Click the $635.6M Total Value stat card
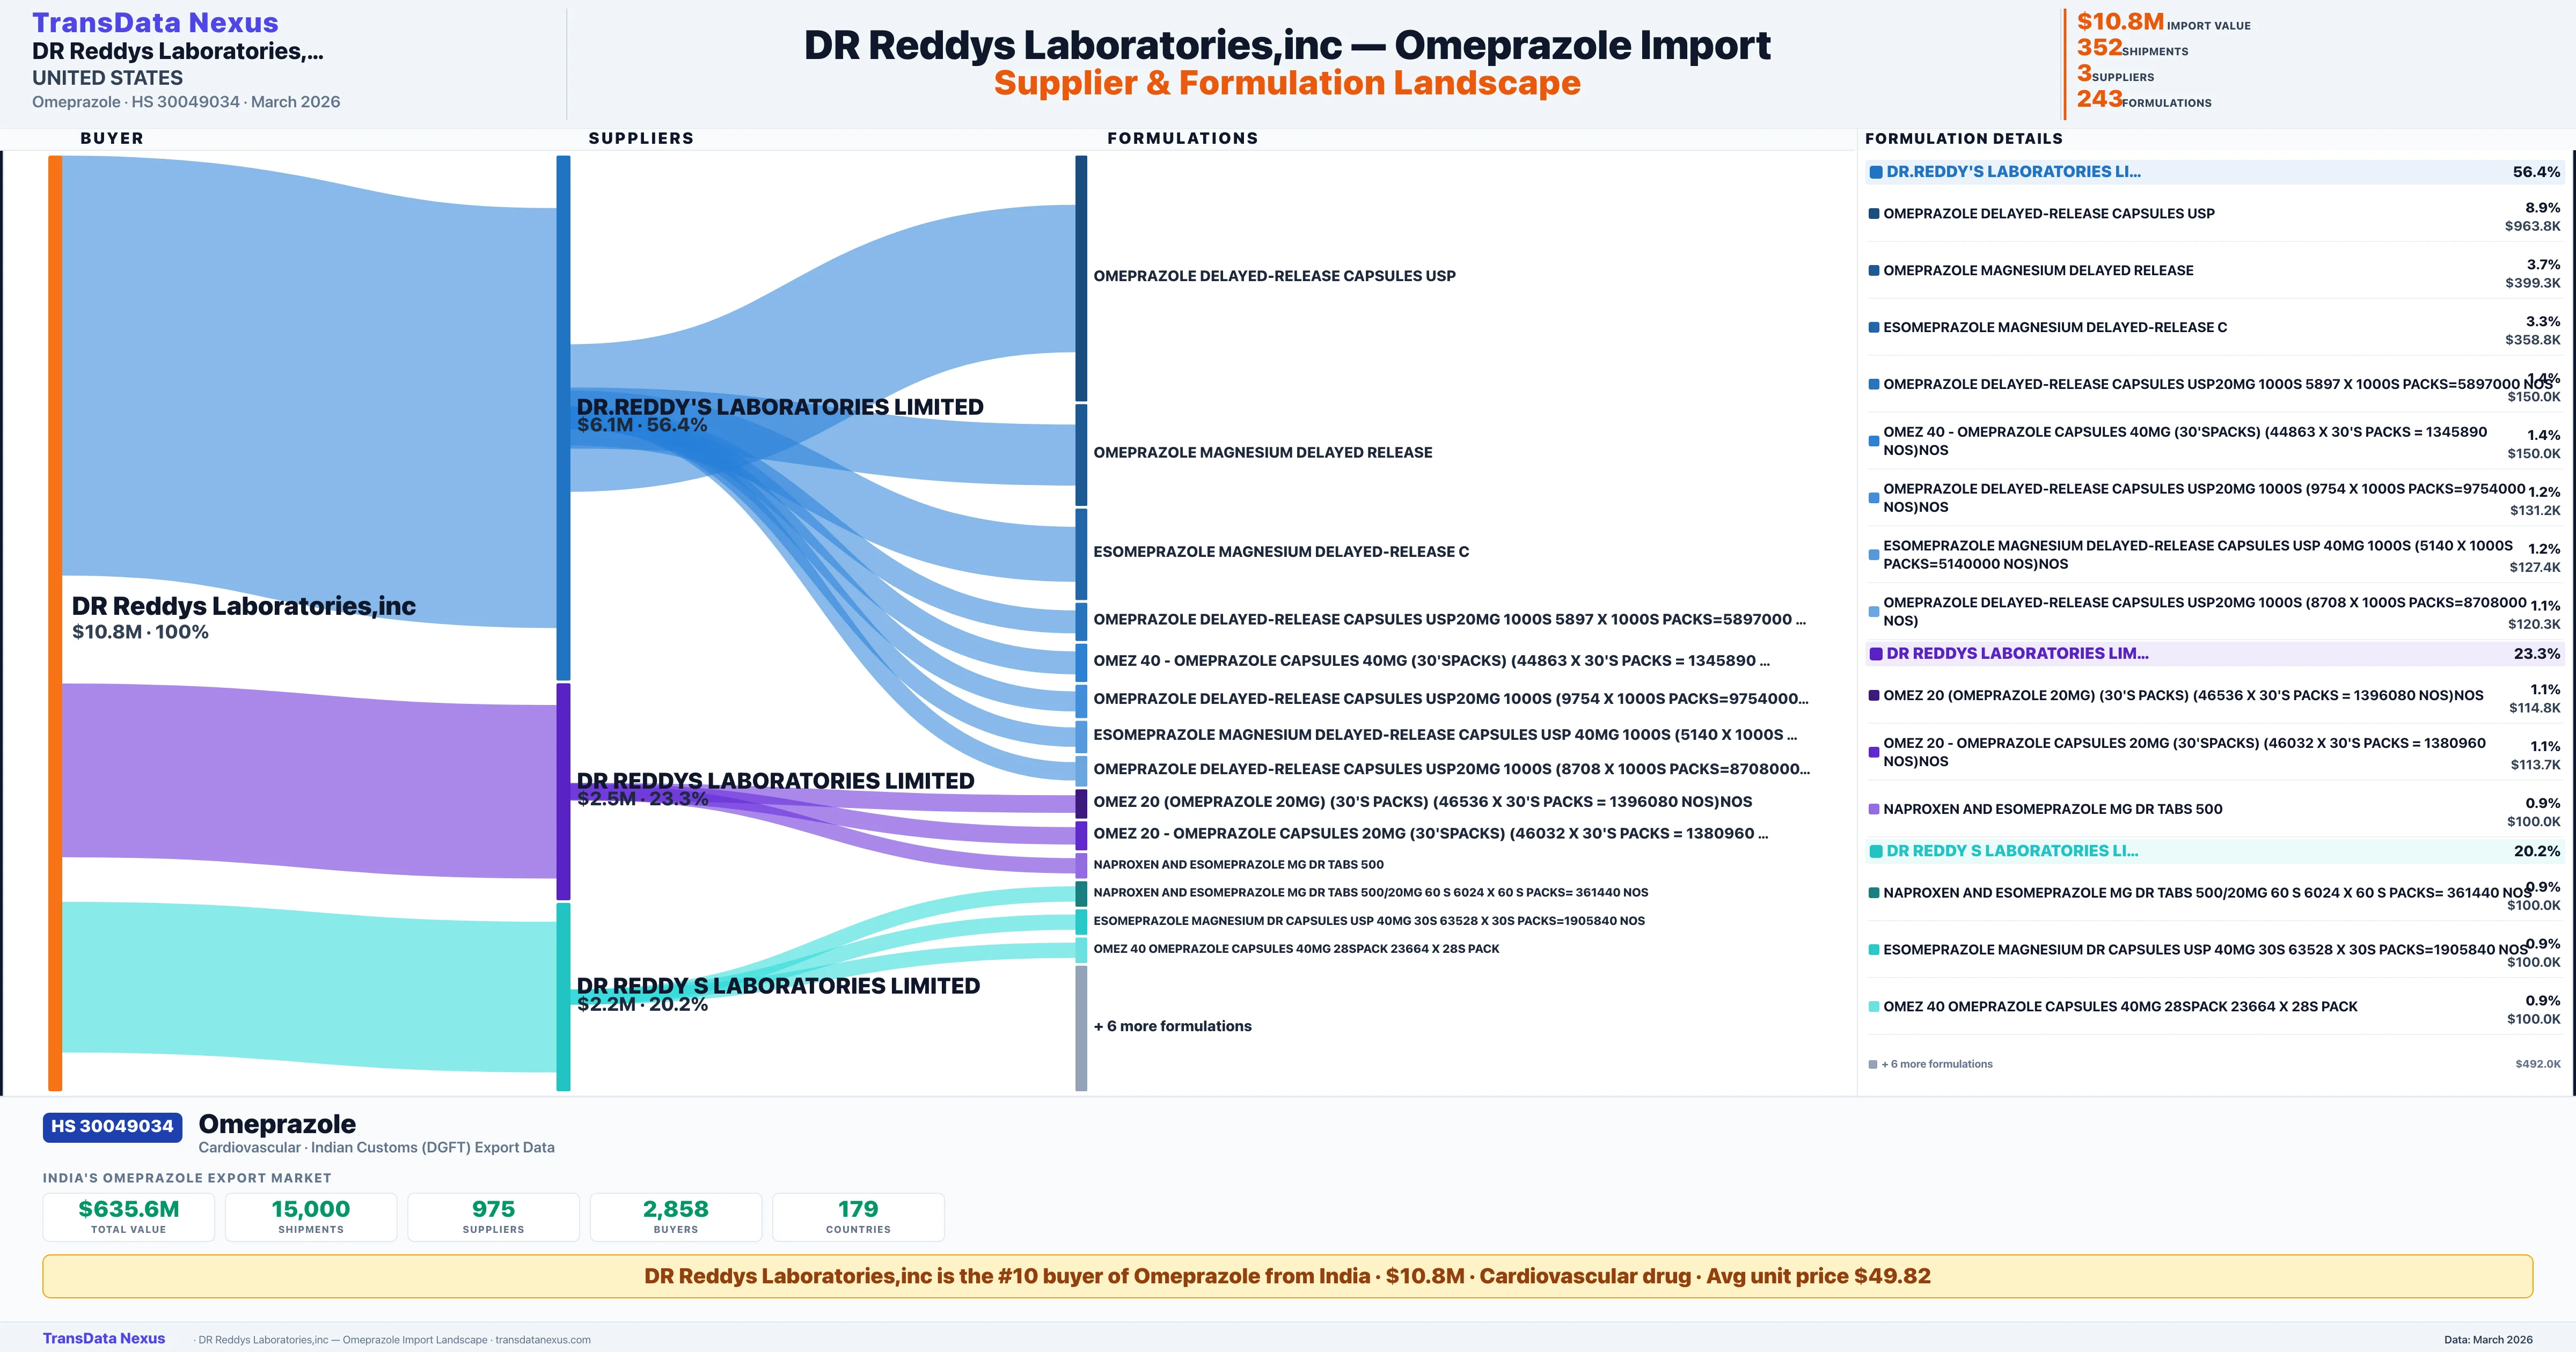Image resolution: width=2576 pixels, height=1352 pixels. click(x=129, y=1216)
